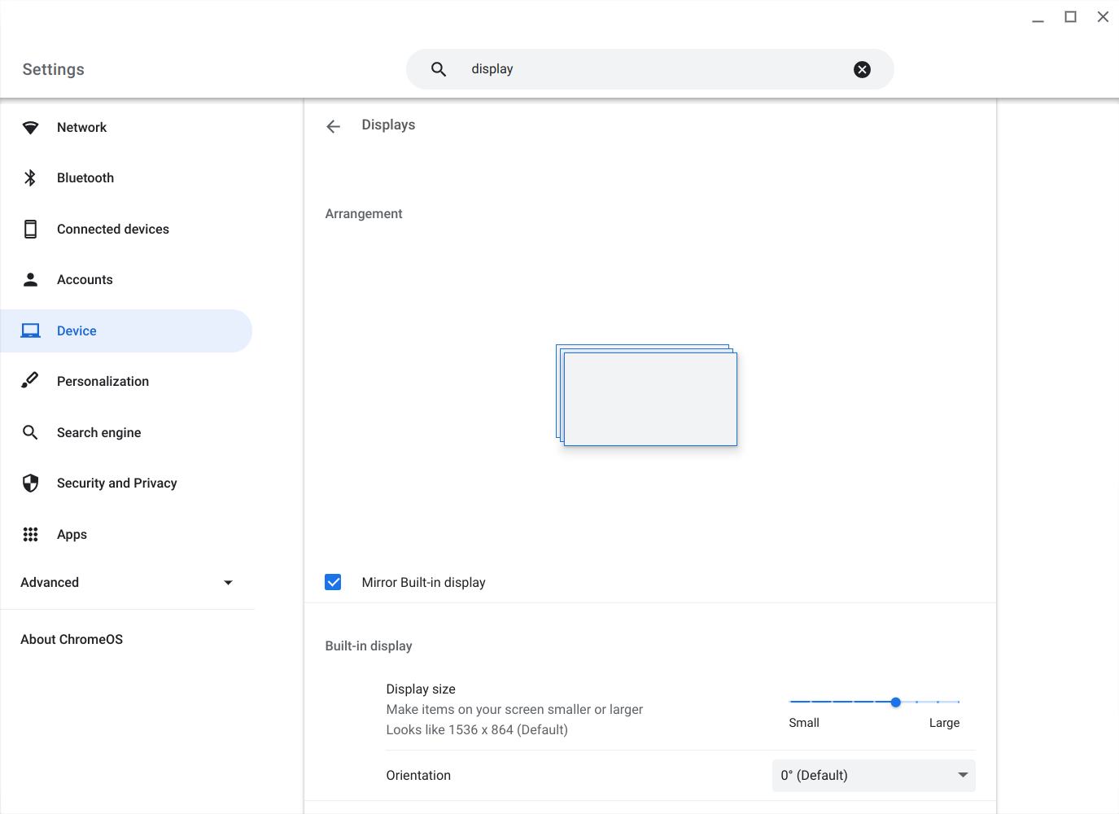The height and width of the screenshot is (814, 1119).
Task: Click the Personalization brush icon
Action: pyautogui.click(x=30, y=381)
